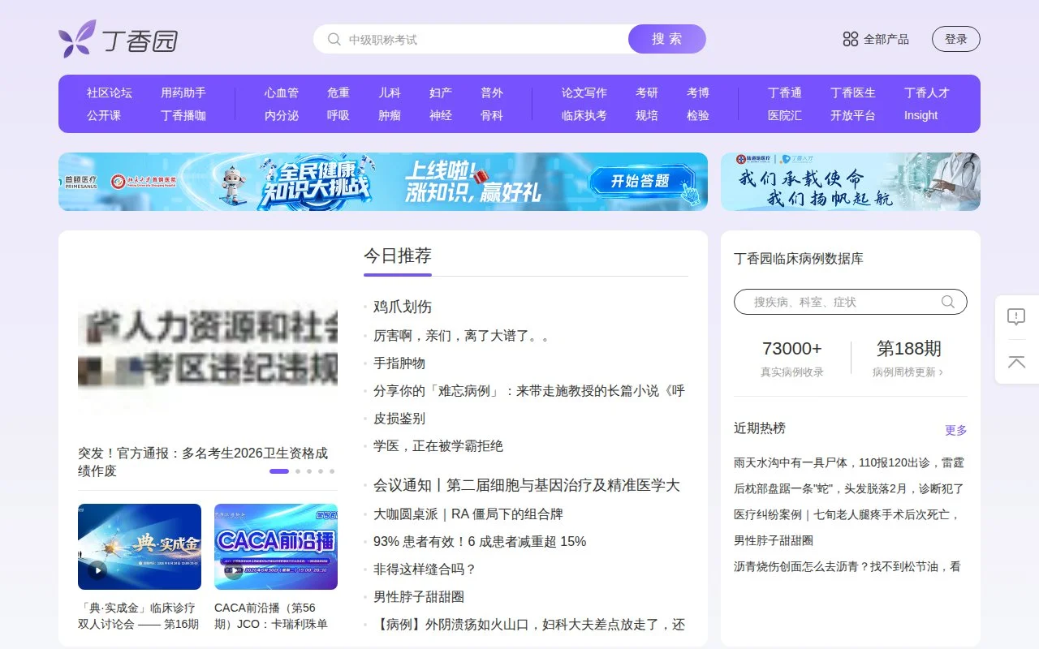Open 检验 link
1039x649 pixels.
point(698,115)
